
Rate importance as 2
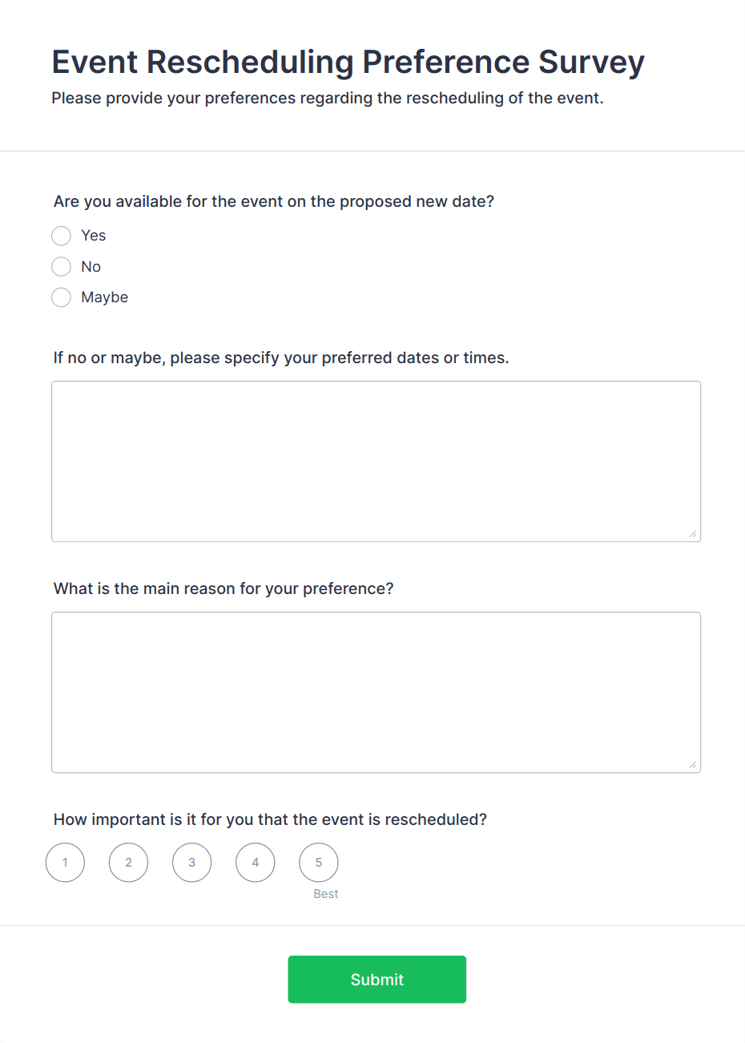(x=128, y=863)
